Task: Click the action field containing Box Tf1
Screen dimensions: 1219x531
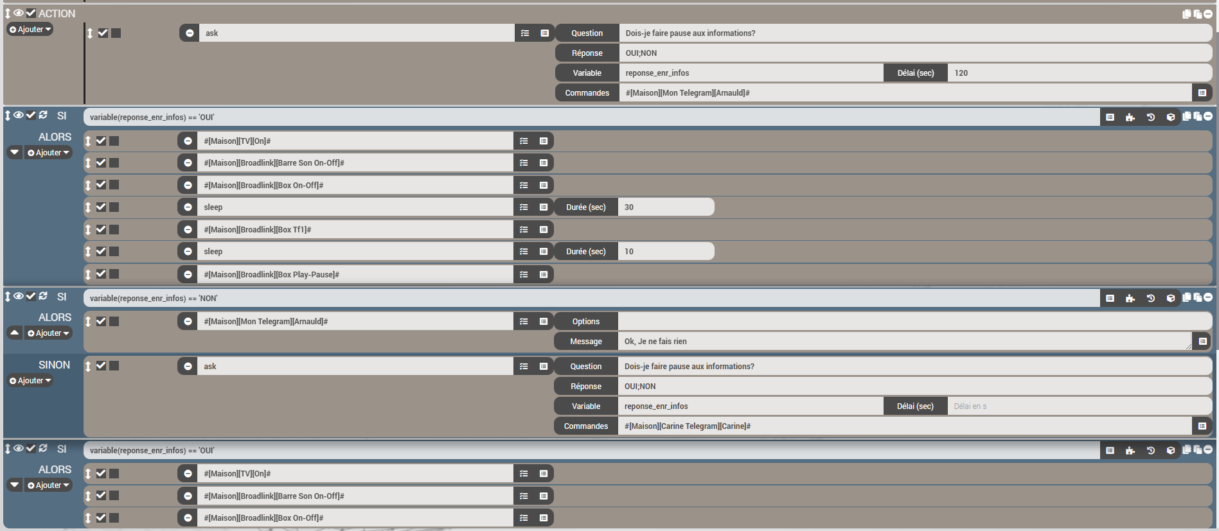Action: pyautogui.click(x=355, y=229)
